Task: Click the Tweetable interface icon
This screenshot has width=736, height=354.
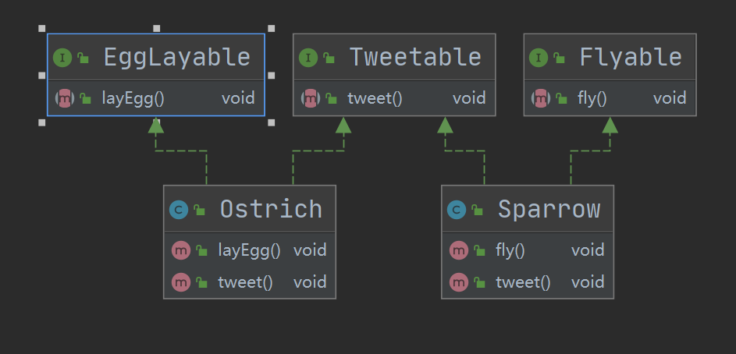Action: pyautogui.click(x=308, y=57)
